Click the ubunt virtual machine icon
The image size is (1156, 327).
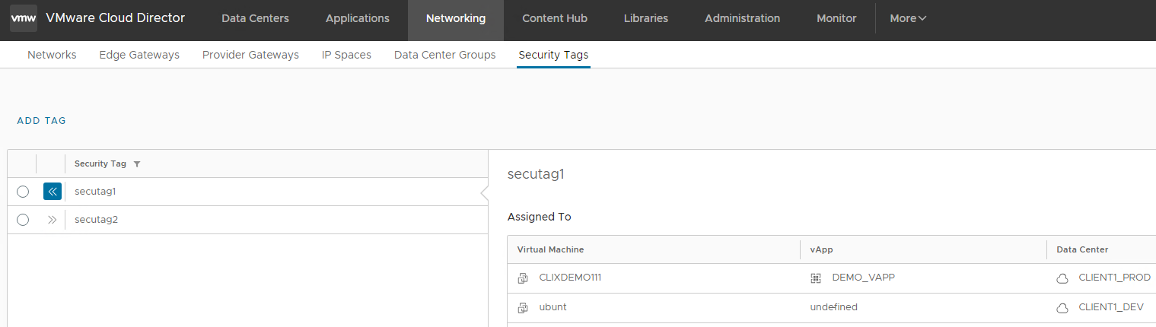[x=523, y=308]
